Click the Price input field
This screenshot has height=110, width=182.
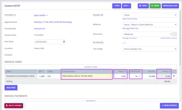(120, 76)
